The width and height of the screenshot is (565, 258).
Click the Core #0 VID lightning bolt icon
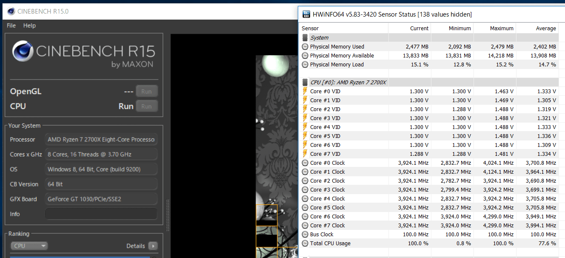tap(305, 91)
